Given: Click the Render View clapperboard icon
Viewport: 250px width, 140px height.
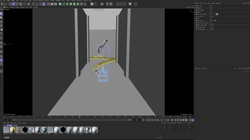Looking at the screenshot, I should (x=48, y=4).
